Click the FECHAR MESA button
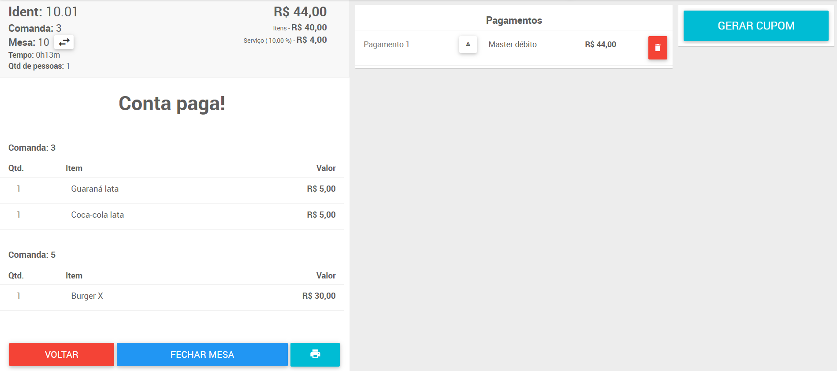Image resolution: width=837 pixels, height=371 pixels. point(202,354)
